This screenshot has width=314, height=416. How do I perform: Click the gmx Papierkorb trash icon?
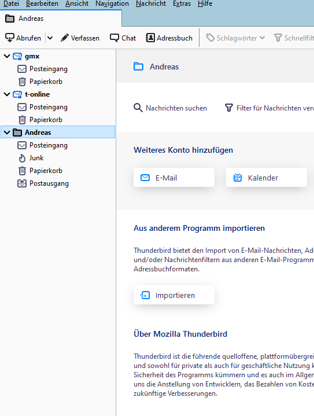pyautogui.click(x=23, y=82)
